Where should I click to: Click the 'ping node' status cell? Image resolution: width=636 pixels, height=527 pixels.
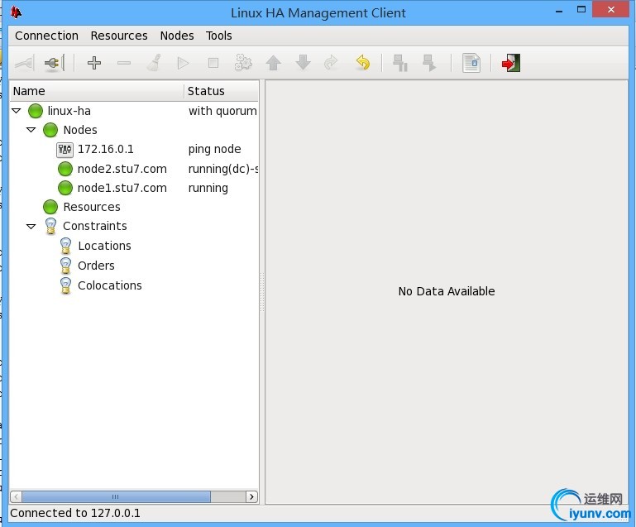pyautogui.click(x=214, y=149)
